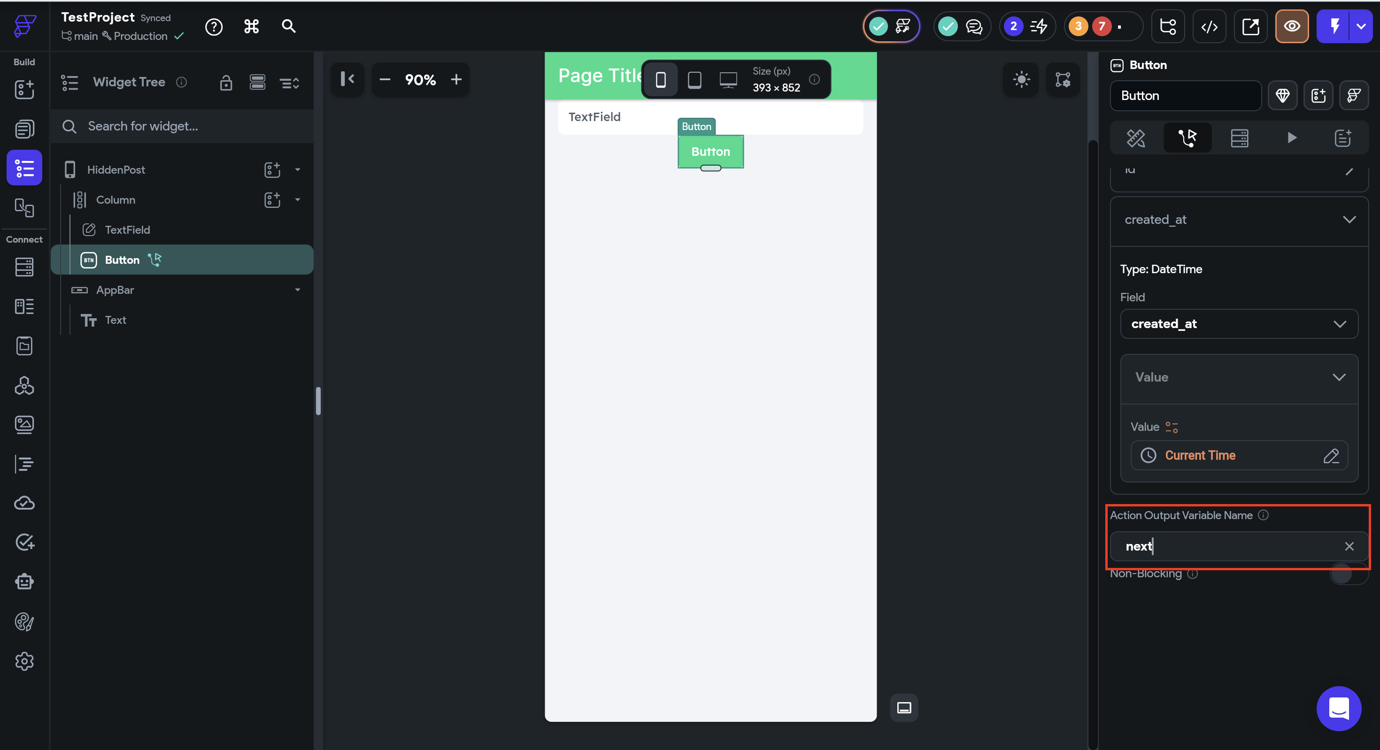Open the View Code icon
The image size is (1380, 750).
point(1209,26)
